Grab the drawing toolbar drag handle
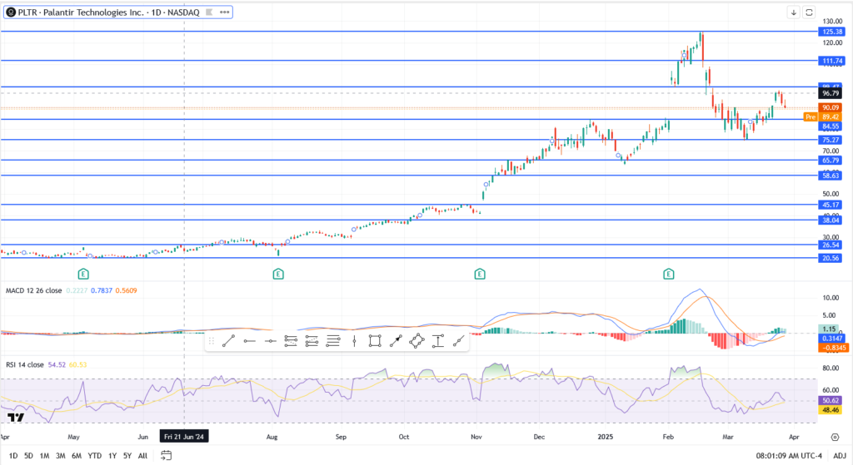Image resolution: width=853 pixels, height=465 pixels. tap(211, 340)
